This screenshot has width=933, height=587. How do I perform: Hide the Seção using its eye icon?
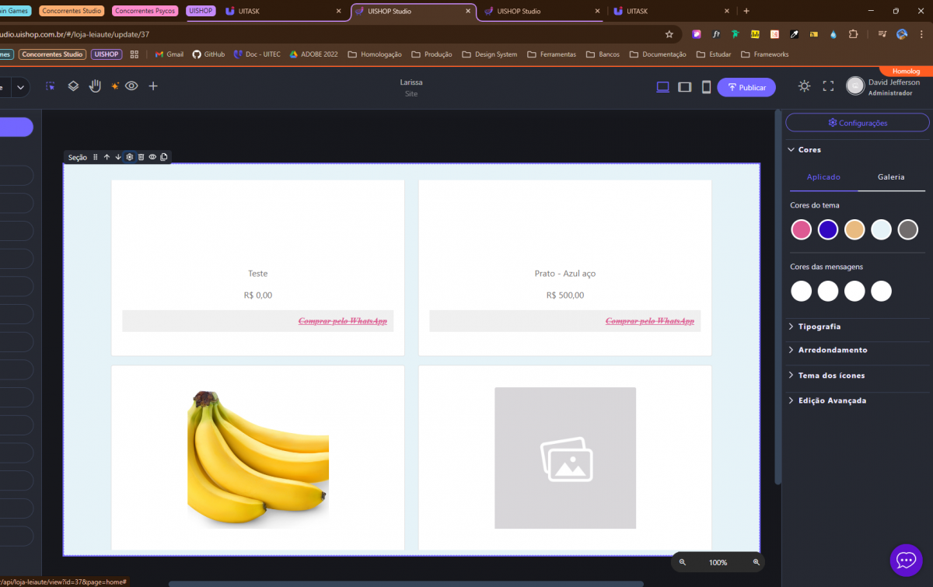[x=152, y=157]
